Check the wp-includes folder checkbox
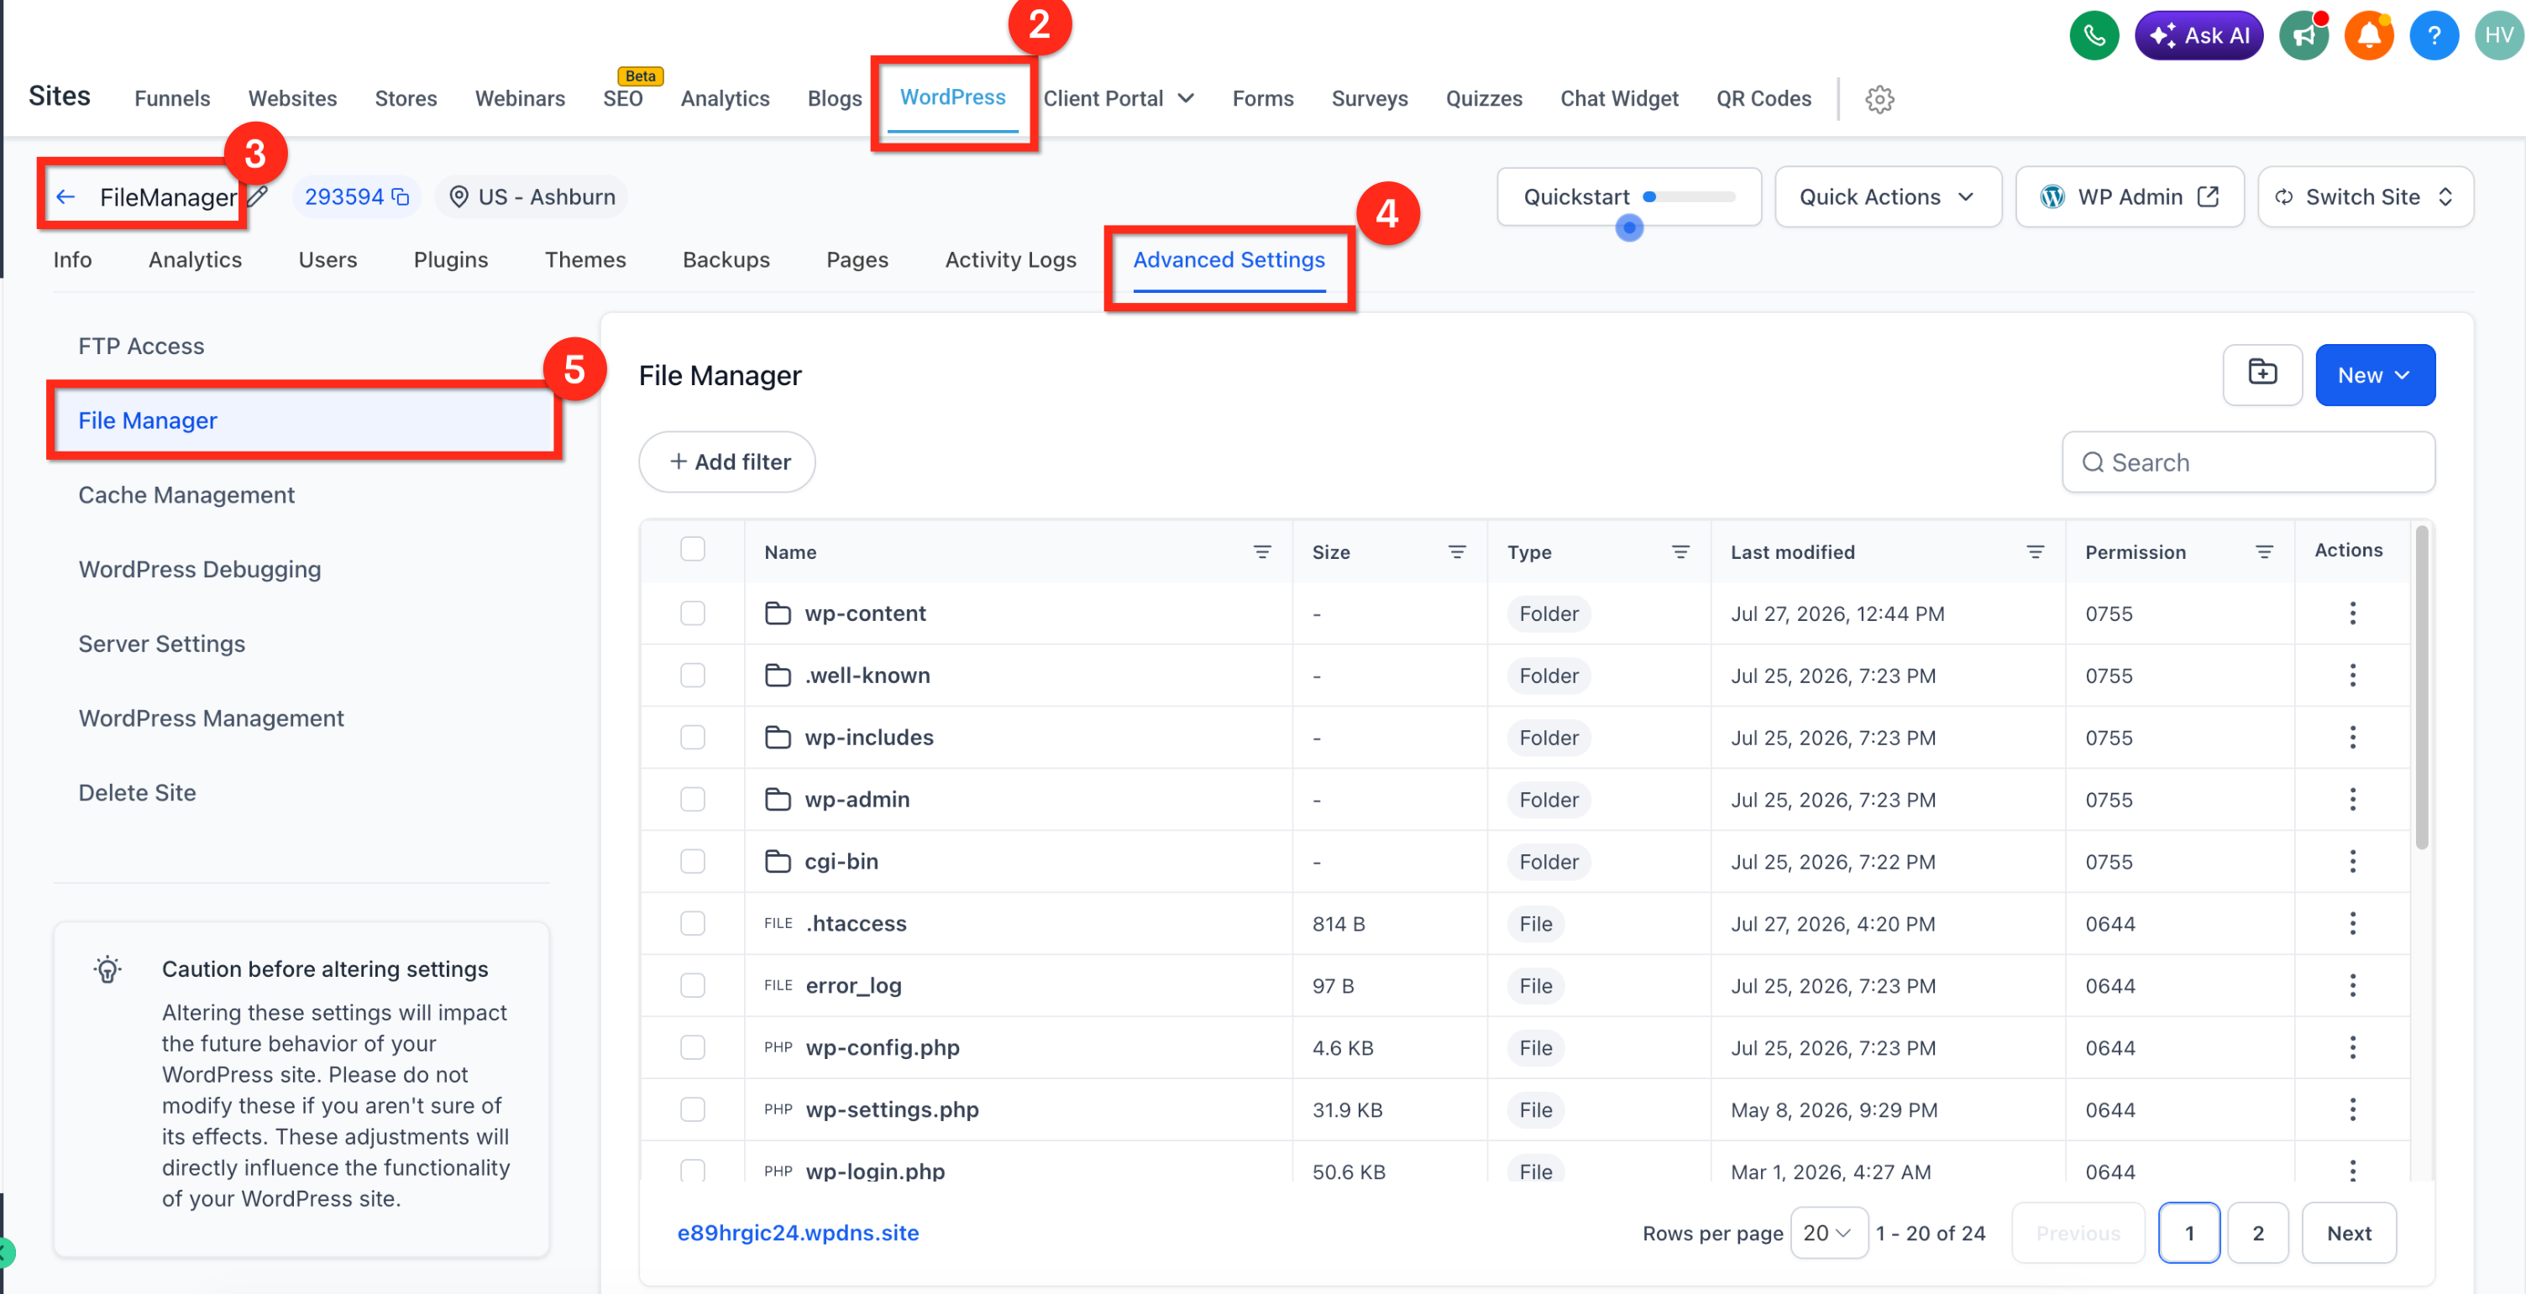2526x1294 pixels. [x=692, y=737]
